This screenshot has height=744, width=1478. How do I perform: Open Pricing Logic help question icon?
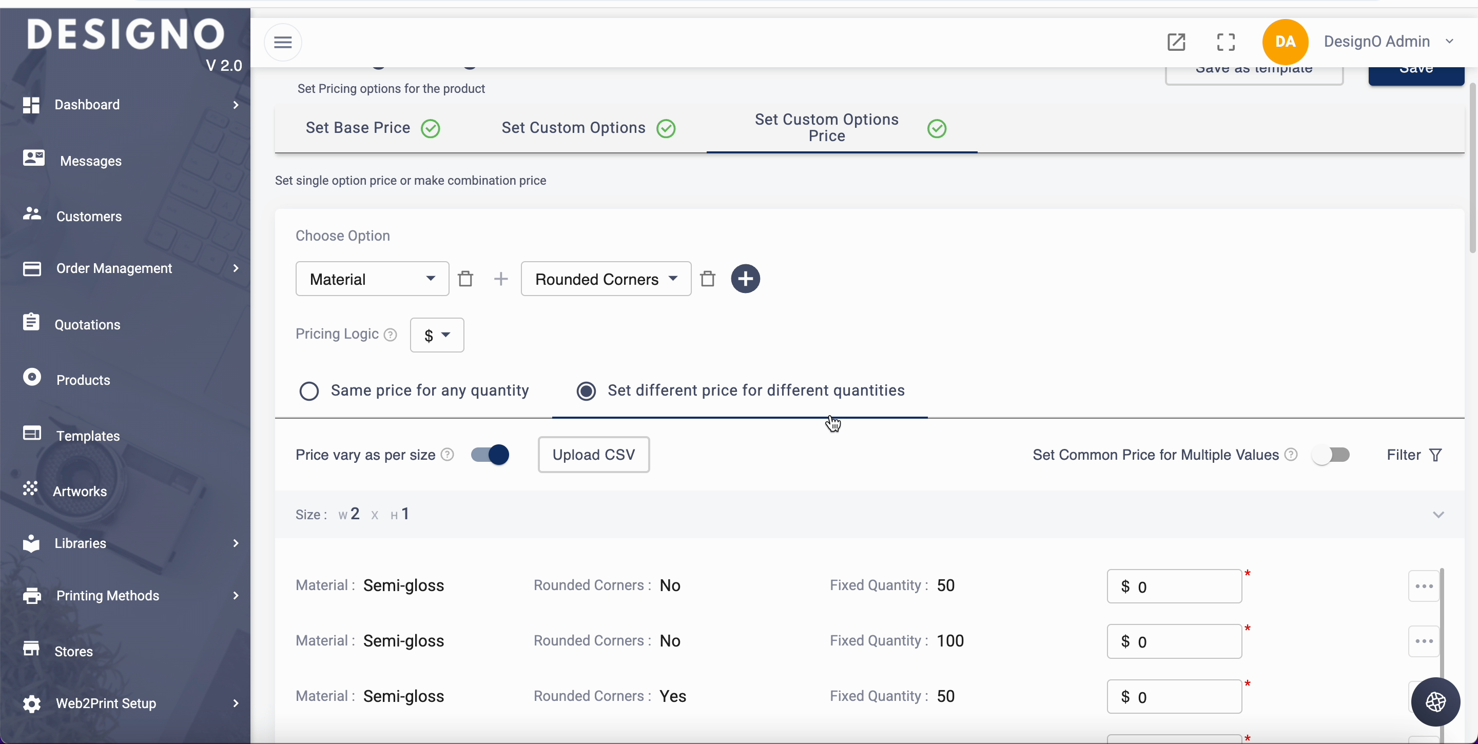point(390,335)
